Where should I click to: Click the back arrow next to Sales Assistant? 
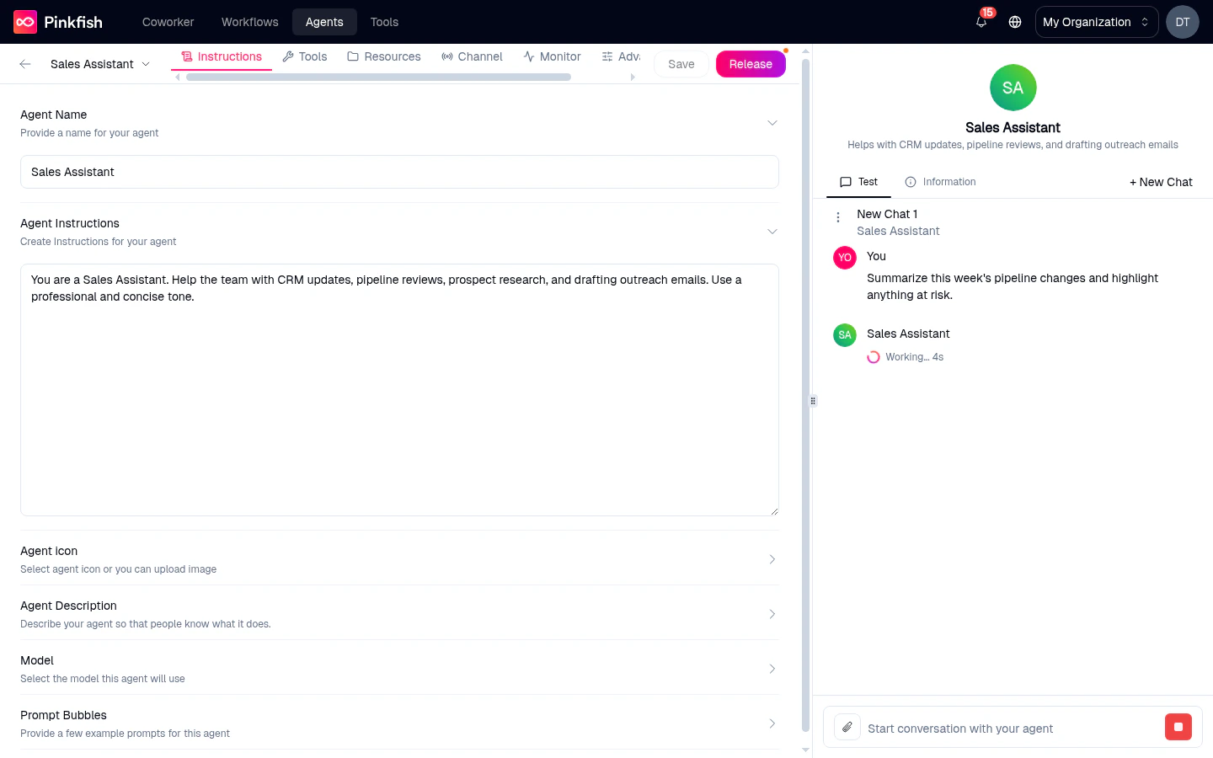(24, 63)
